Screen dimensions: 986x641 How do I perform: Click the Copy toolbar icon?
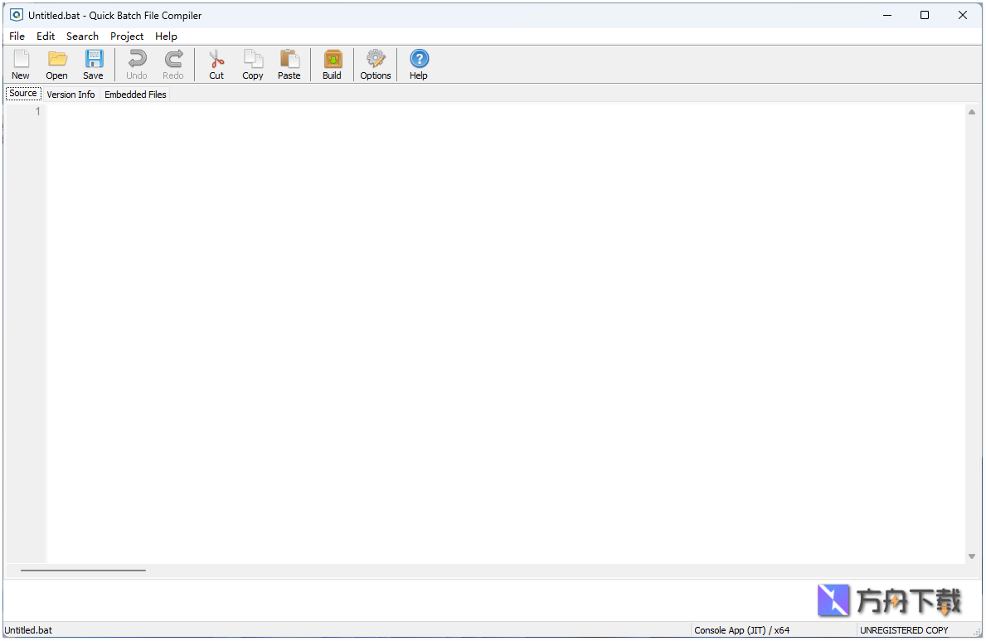253,64
